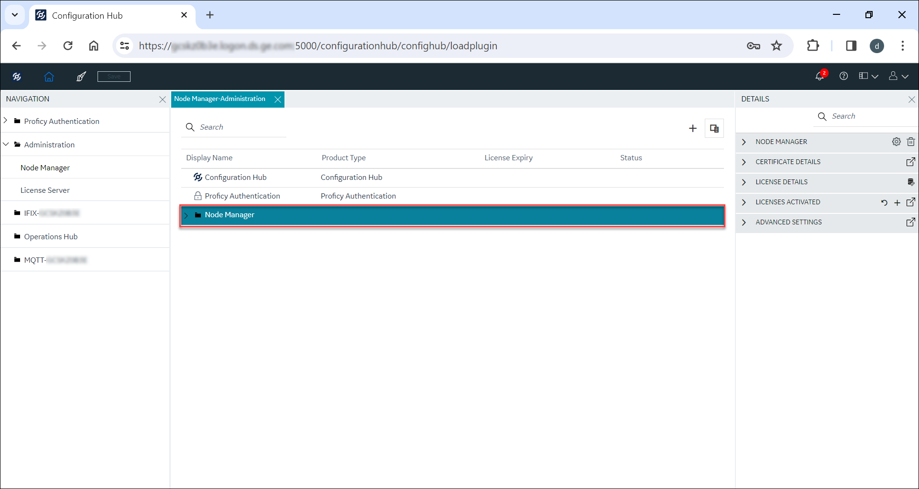Screen dimensions: 919x489
Task: Click the plus add icon in the main panel
Action: (693, 128)
